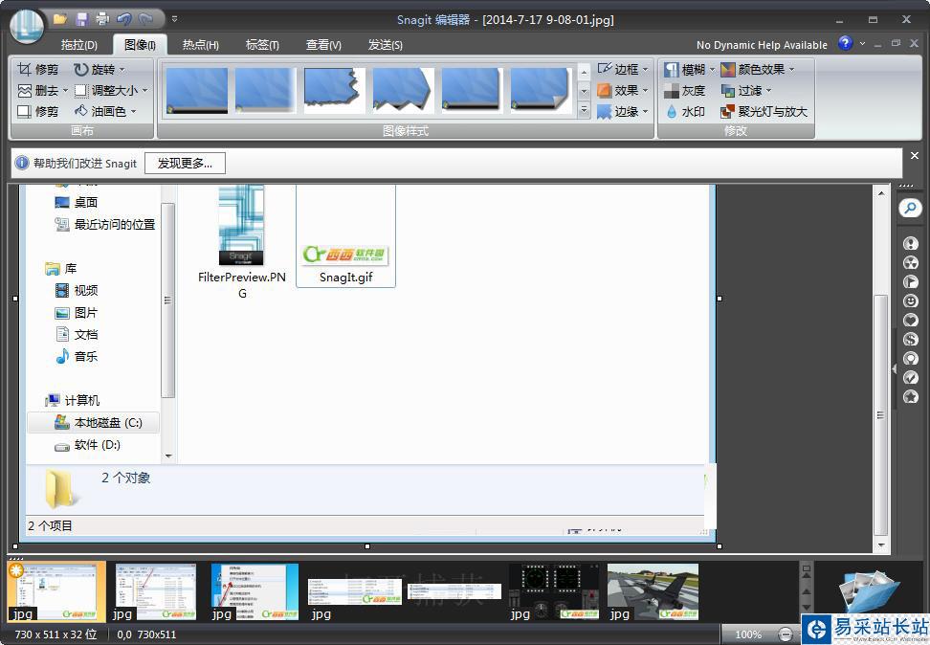Image resolution: width=930 pixels, height=645 pixels.
Task: Click the tray scroll up arrow
Action: pos(807,591)
